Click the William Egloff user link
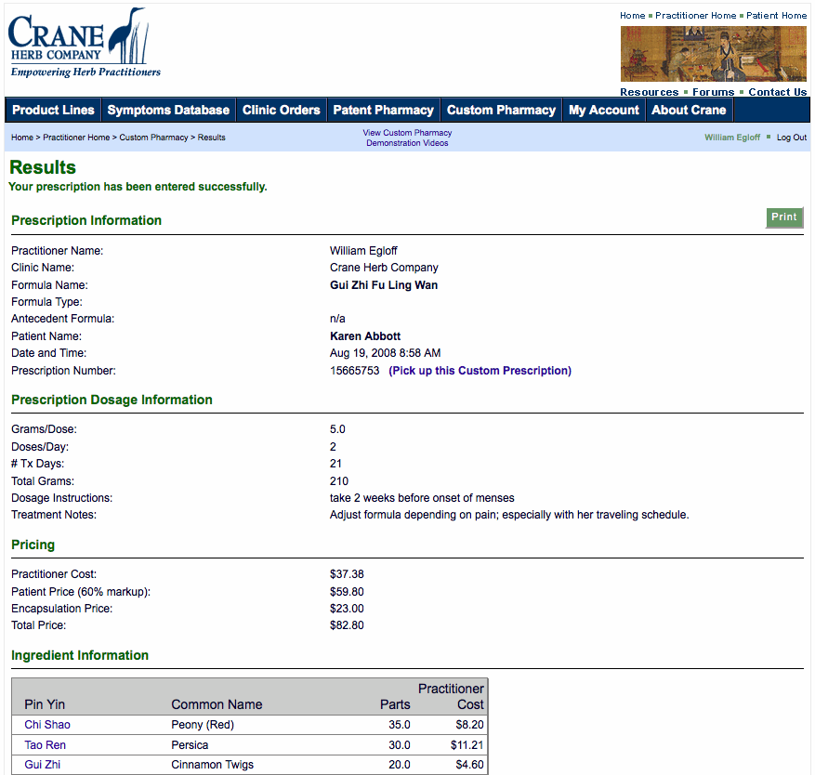Viewport: 815px width, 775px height. point(731,138)
